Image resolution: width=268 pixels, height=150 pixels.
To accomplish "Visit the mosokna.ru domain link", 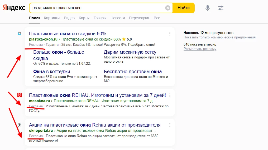I will [x=40, y=101].
